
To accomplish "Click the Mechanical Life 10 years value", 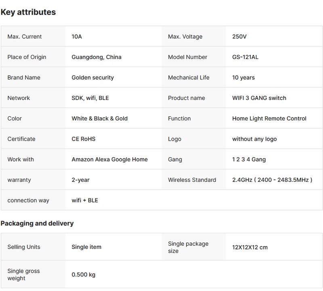I will [243, 78].
